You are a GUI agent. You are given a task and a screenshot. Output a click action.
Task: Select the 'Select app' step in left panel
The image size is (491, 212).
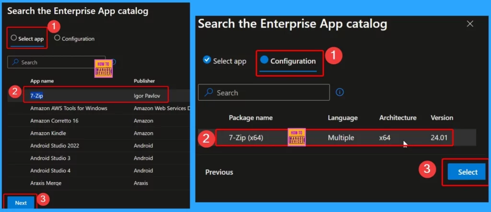click(x=27, y=39)
